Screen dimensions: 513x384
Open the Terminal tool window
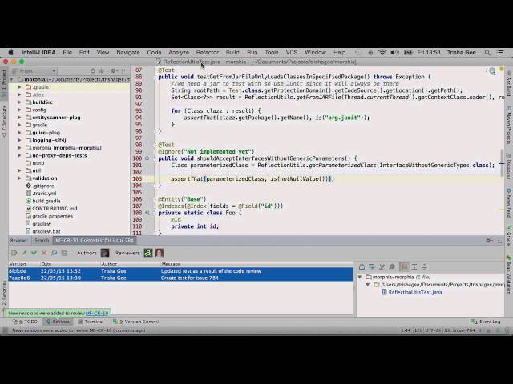[x=91, y=322]
